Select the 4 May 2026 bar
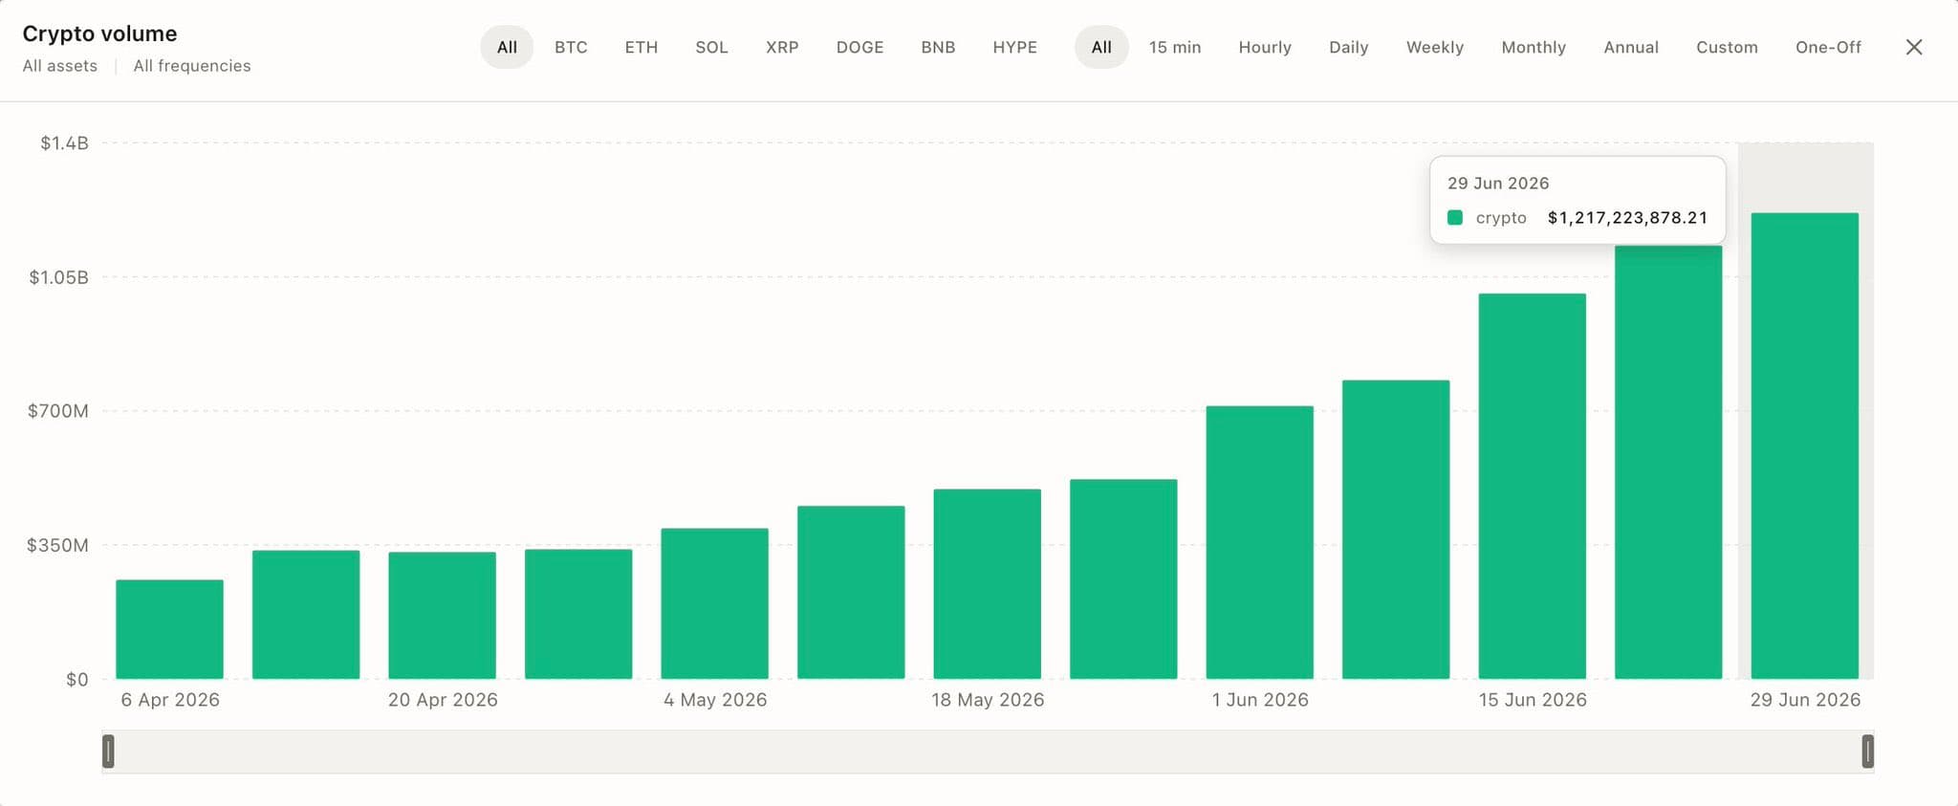This screenshot has height=806, width=1958. pos(714,603)
